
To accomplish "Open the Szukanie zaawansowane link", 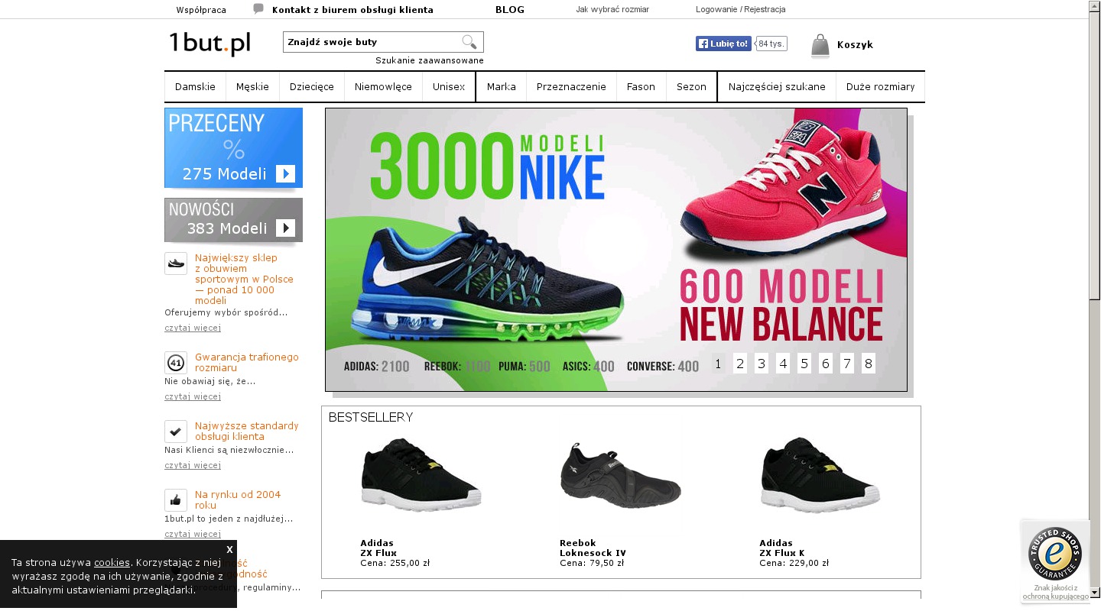I will pyautogui.click(x=430, y=60).
